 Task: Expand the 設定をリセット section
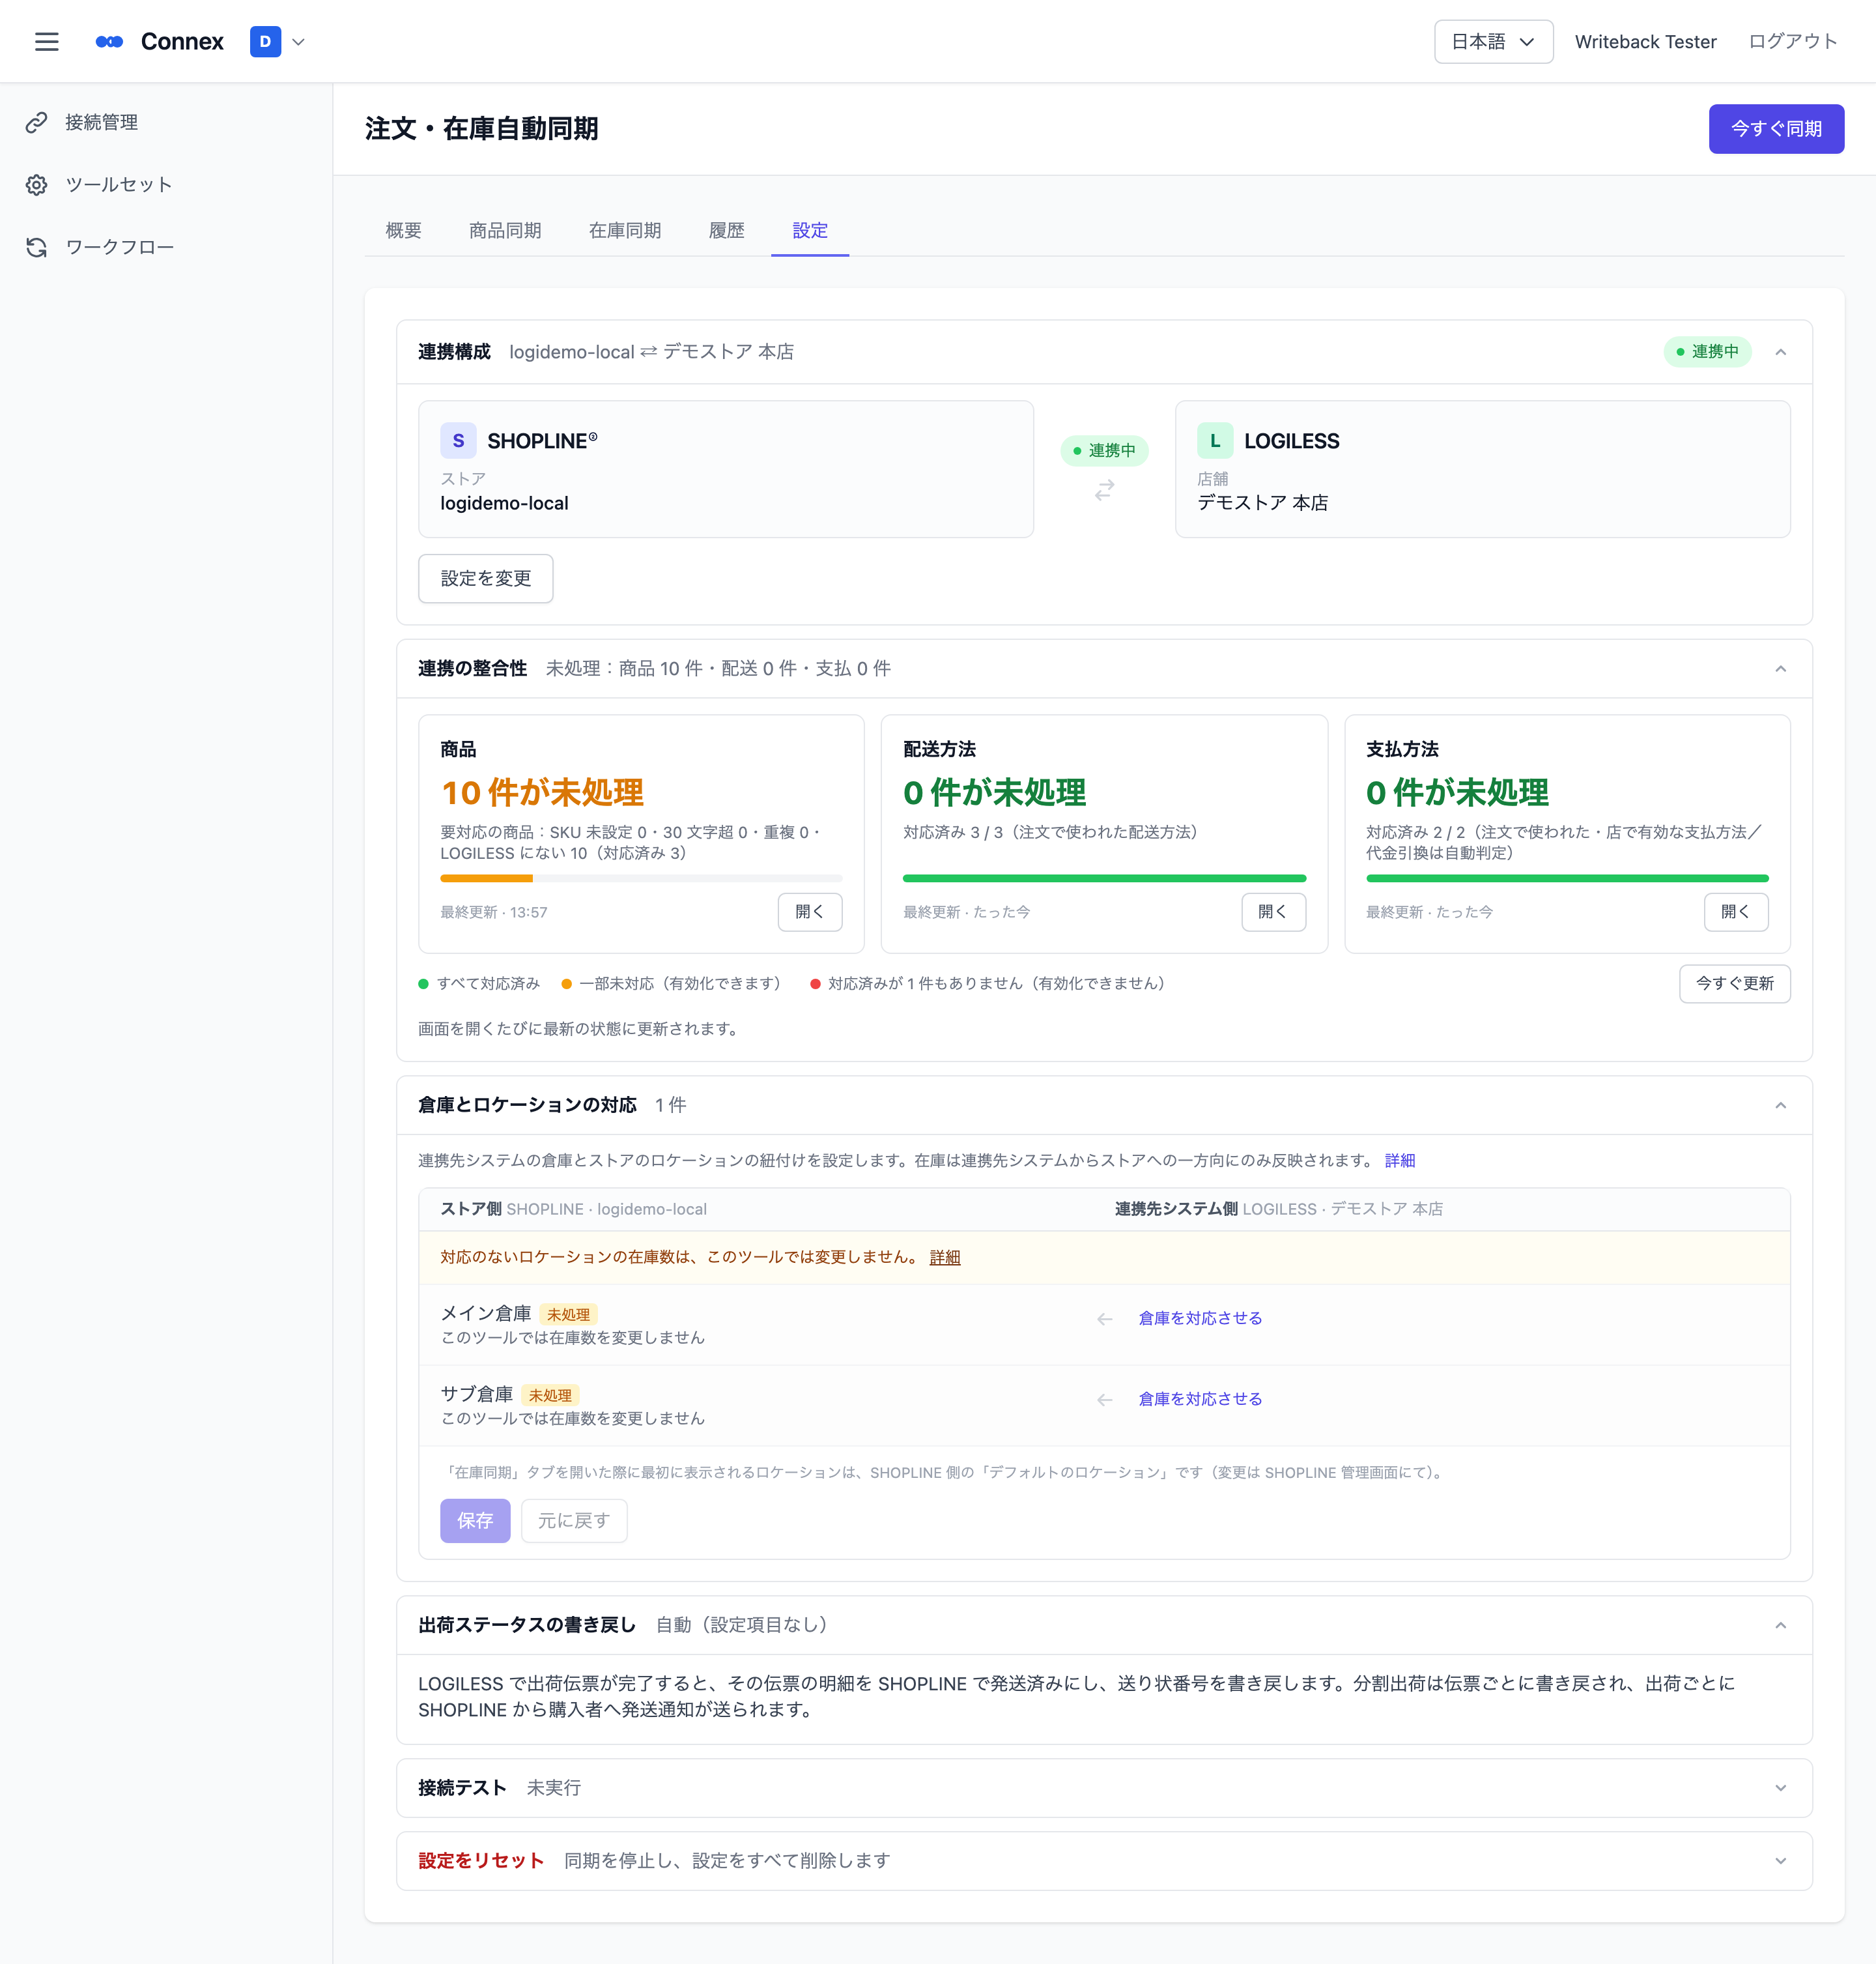1780,1860
